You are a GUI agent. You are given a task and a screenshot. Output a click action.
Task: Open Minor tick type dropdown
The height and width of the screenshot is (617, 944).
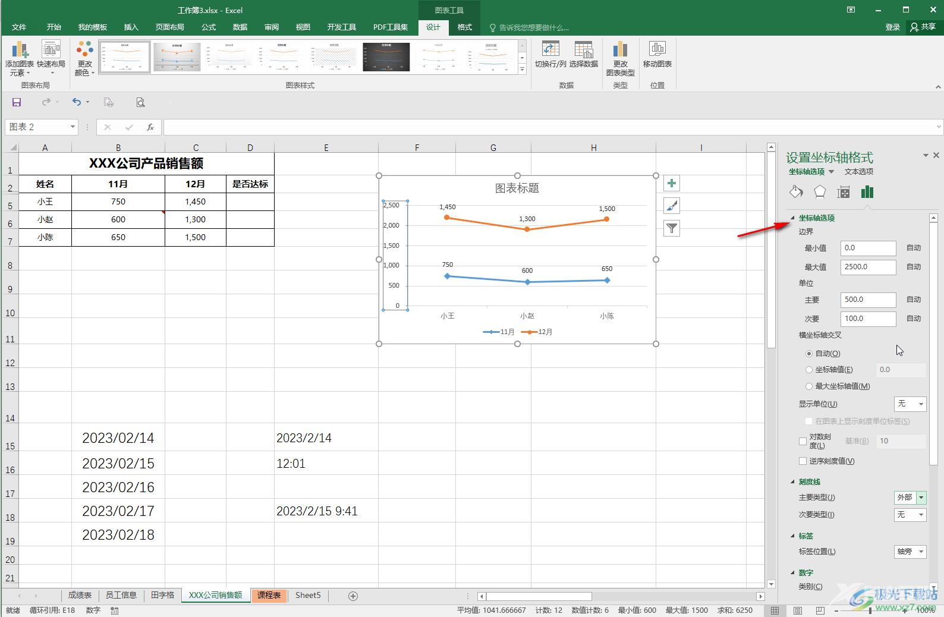point(910,515)
